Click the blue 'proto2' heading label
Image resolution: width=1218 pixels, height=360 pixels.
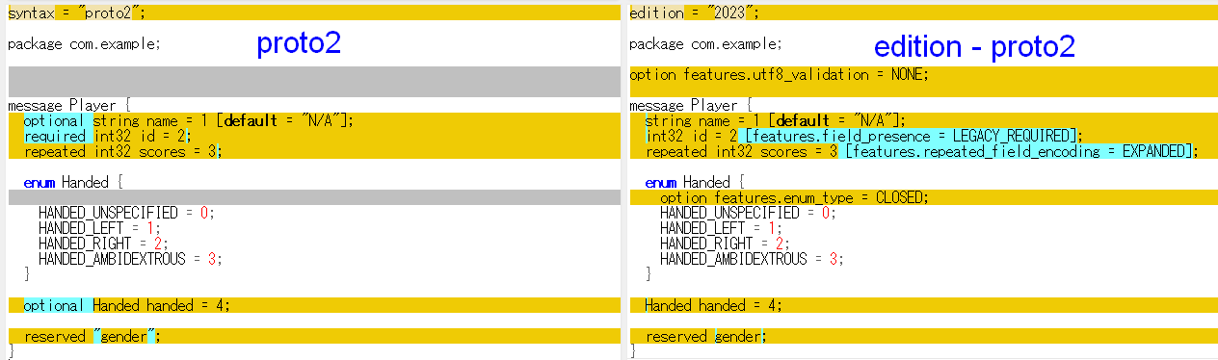pos(299,44)
